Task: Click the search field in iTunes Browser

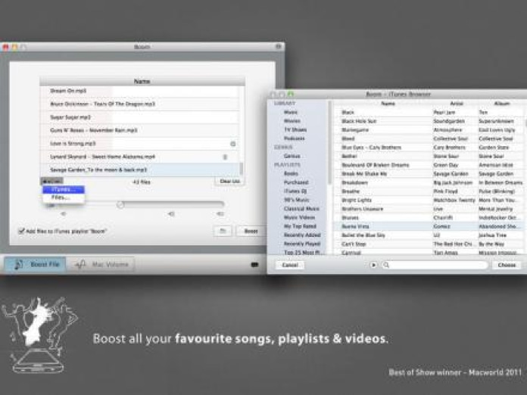Action: click(435, 265)
